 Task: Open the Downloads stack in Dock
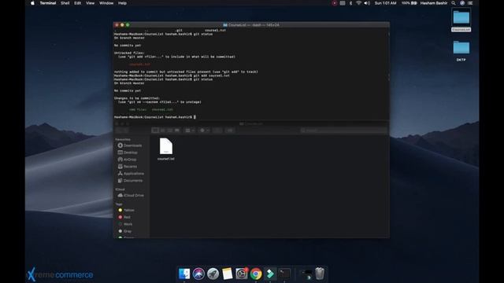(306, 274)
